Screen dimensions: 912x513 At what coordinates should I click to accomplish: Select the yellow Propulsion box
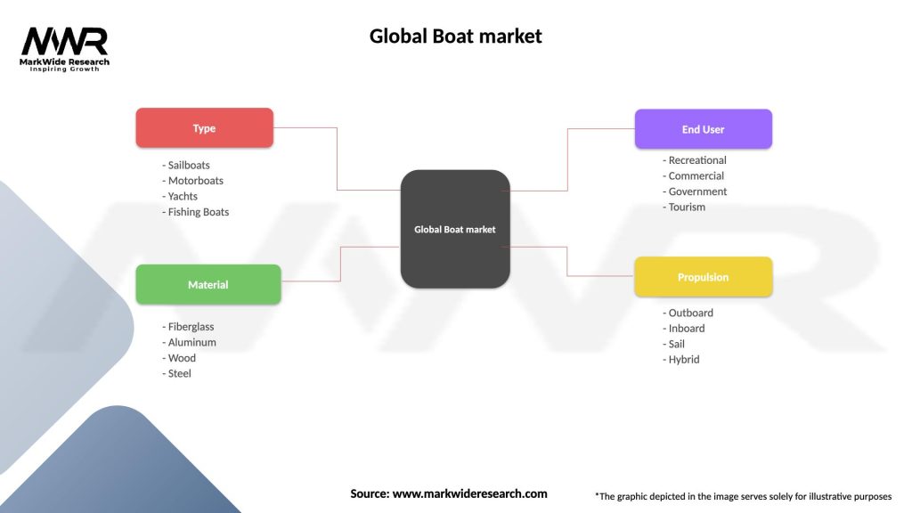coord(703,277)
